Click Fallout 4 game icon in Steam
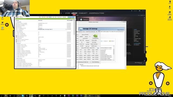Image resolution: width=173 pixels, height=97 pixels. coord(81,20)
